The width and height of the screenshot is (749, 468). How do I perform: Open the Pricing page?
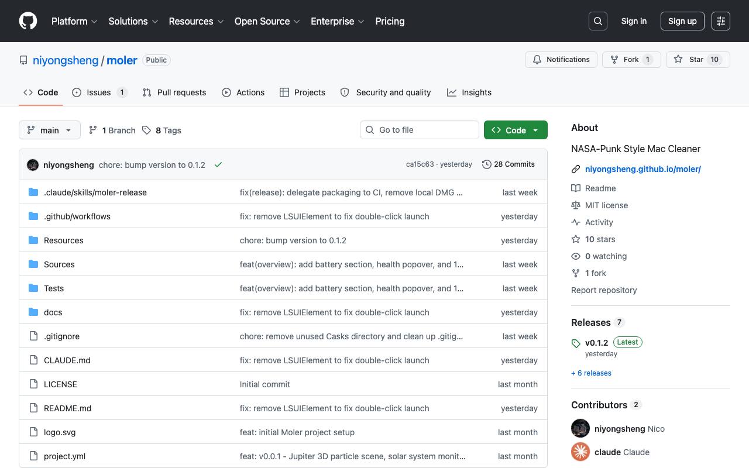(390, 21)
